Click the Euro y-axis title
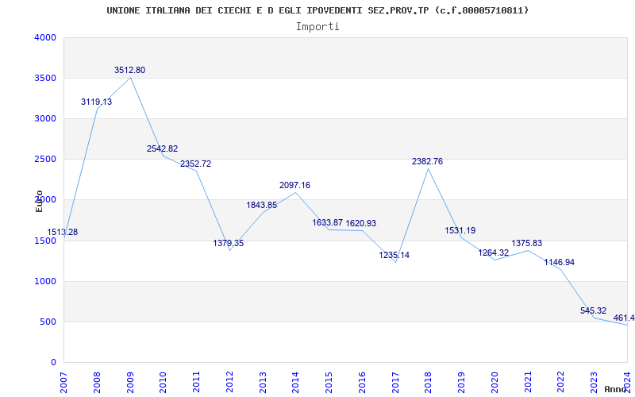 [x=39, y=202]
